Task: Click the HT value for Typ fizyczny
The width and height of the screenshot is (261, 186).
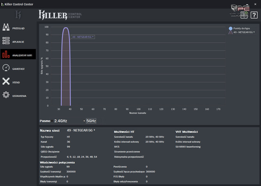Action: coord(69,137)
